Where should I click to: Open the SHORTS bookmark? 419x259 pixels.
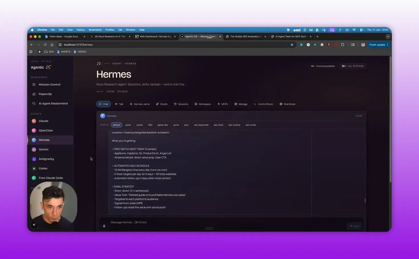point(64,52)
